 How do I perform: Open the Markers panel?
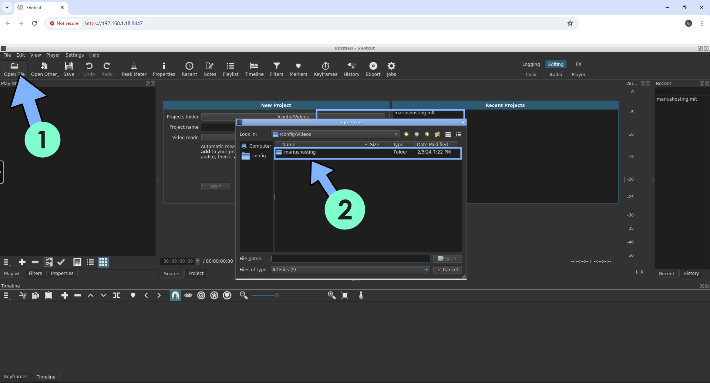298,69
